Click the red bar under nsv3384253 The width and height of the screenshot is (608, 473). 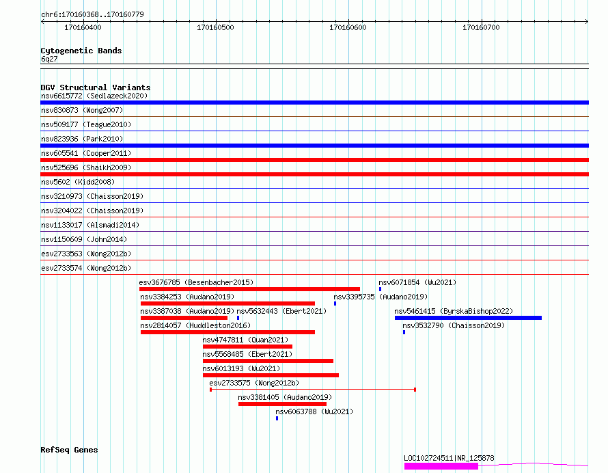tap(227, 303)
